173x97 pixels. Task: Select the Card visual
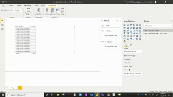(x=140, y=33)
